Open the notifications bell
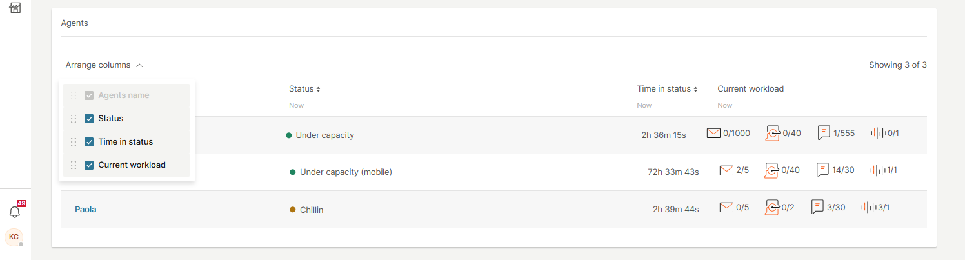This screenshot has height=260, width=965. tap(15, 212)
